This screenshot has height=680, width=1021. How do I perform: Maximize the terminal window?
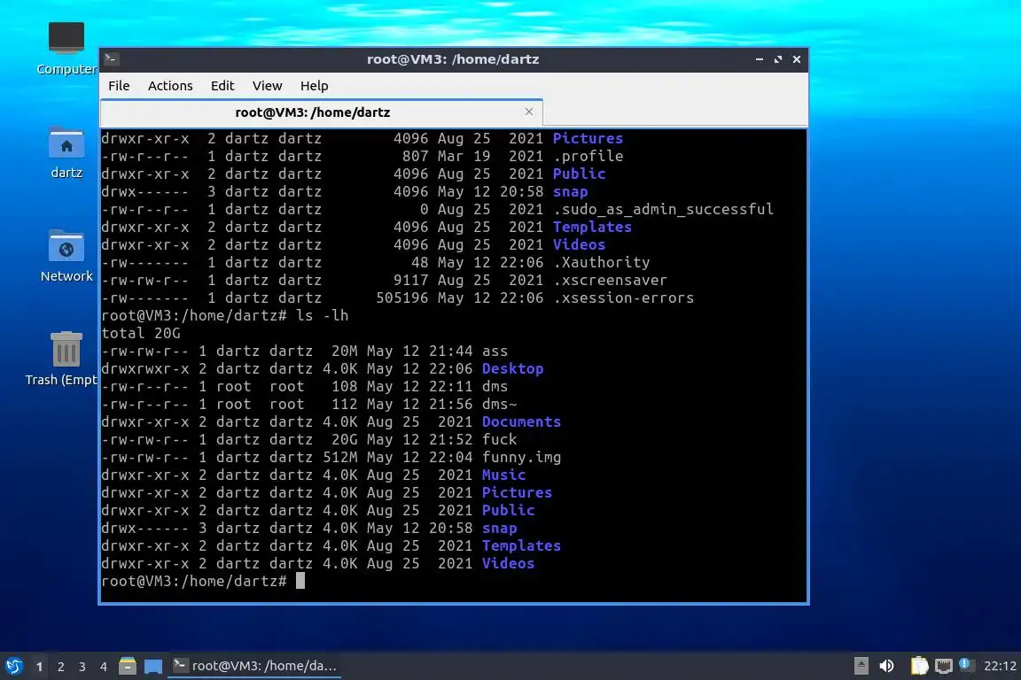tap(777, 59)
